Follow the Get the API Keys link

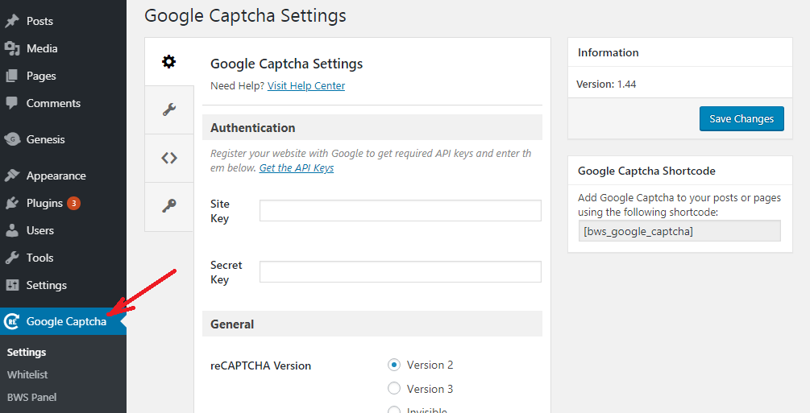[297, 167]
